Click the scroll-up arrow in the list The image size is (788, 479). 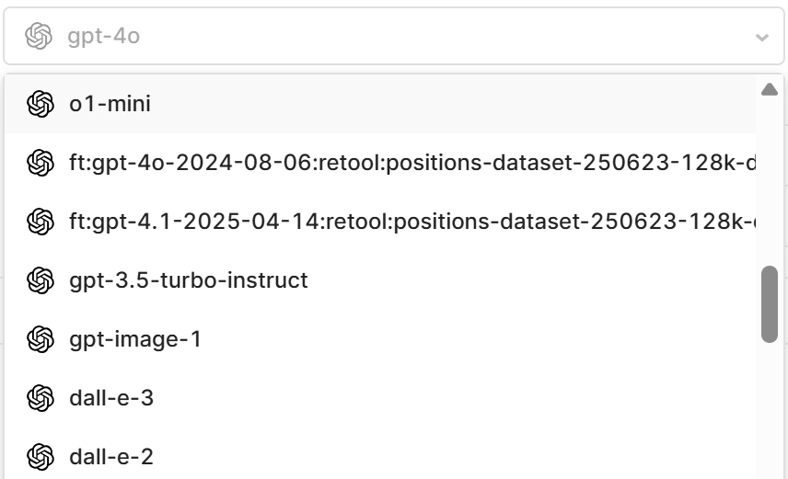770,89
